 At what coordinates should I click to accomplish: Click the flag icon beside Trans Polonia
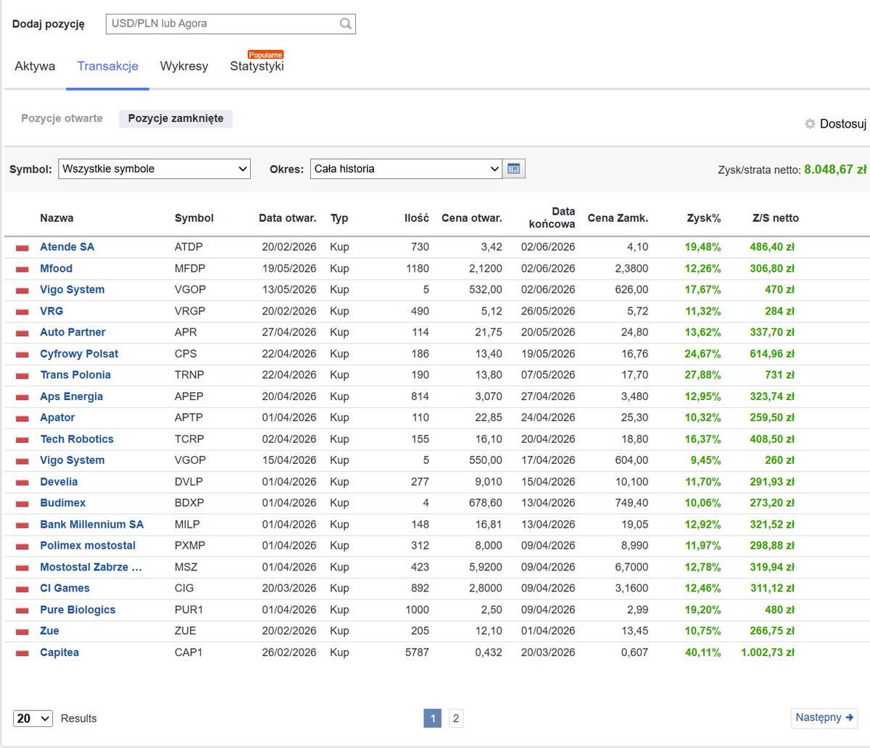(x=22, y=375)
